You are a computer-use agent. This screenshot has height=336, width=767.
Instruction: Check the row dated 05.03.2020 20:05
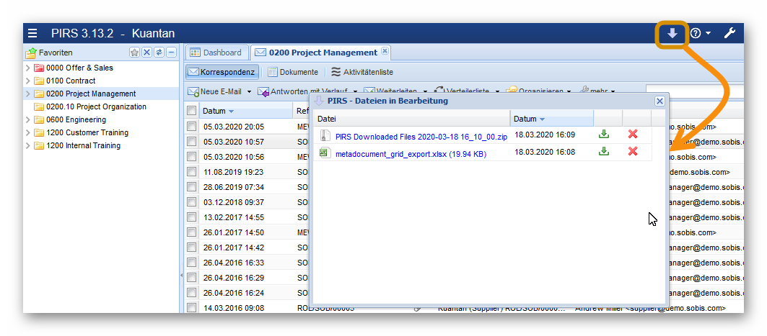point(192,127)
